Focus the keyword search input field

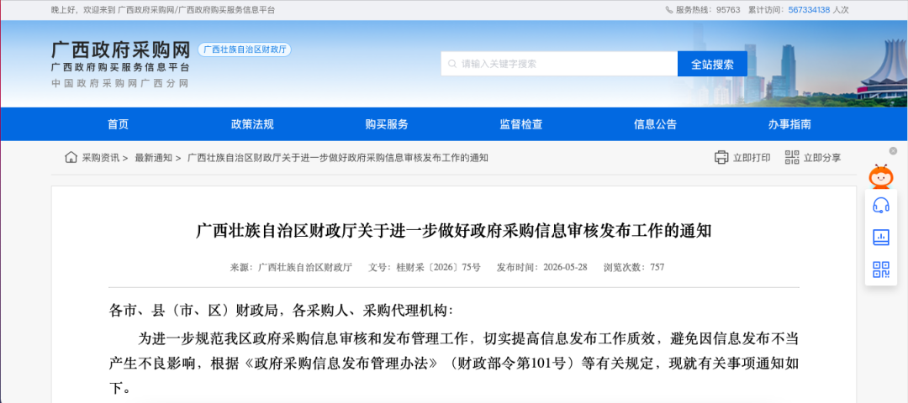[x=559, y=64]
